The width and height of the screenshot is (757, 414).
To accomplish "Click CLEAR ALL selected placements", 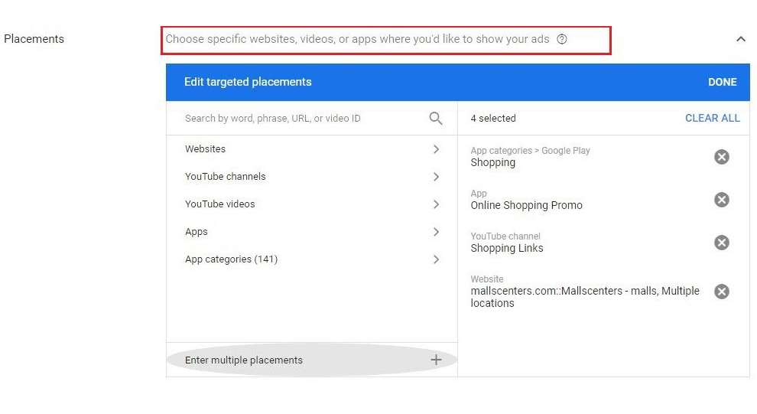I will point(712,119).
